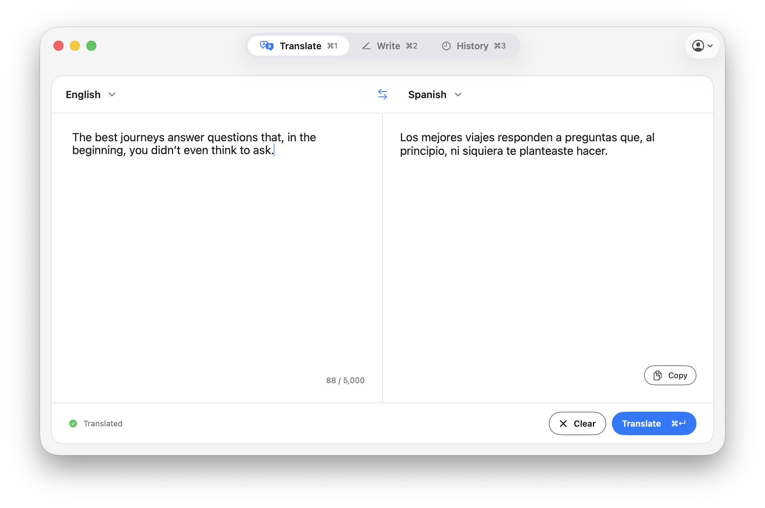The width and height of the screenshot is (765, 508).
Task: Click the Clear button
Action: [577, 423]
